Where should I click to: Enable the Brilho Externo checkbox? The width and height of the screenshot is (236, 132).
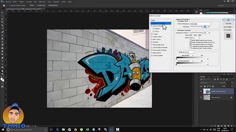(x=152, y=53)
